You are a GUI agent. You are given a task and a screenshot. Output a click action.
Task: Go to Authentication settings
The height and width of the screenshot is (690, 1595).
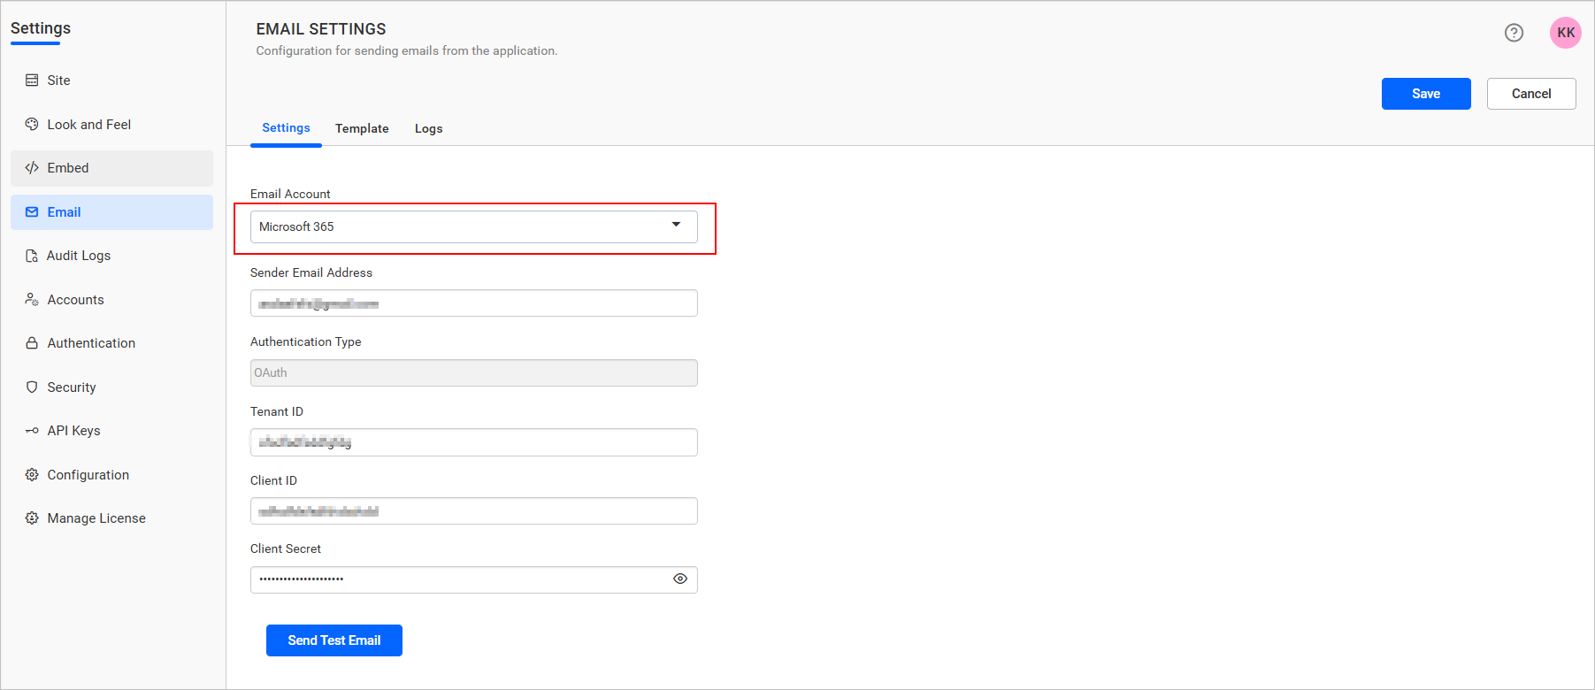click(x=111, y=343)
